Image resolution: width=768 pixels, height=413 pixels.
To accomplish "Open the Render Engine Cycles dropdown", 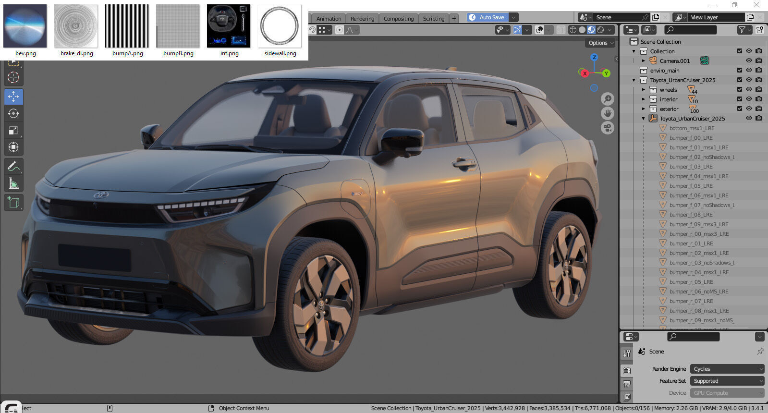I will (x=727, y=369).
